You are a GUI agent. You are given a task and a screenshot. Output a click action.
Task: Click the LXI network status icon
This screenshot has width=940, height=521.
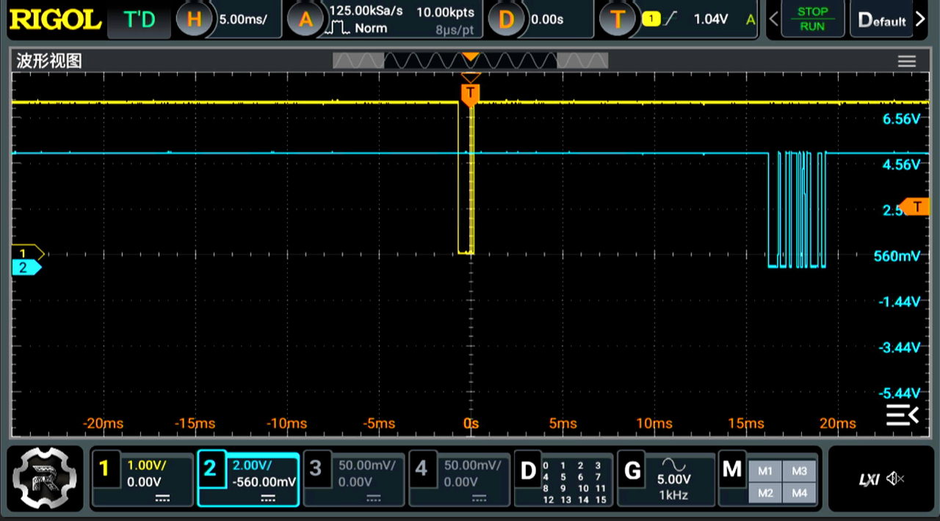point(869,479)
